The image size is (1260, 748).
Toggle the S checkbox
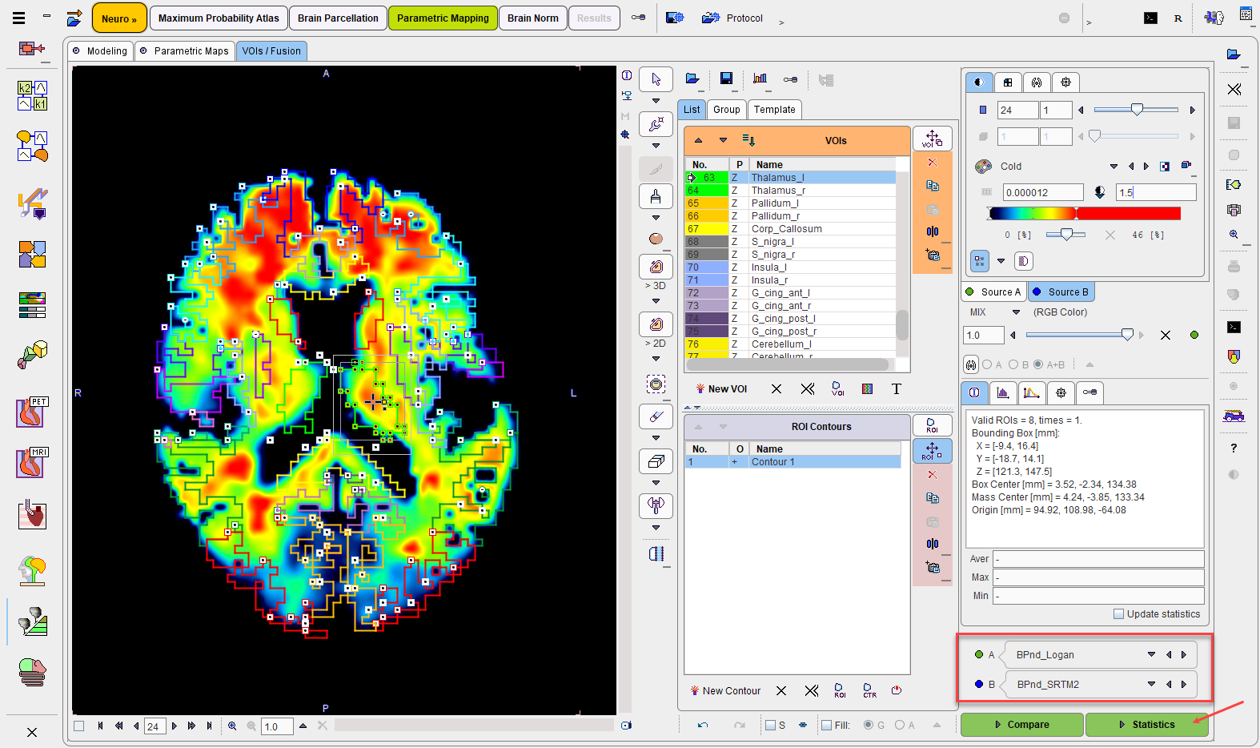pyautogui.click(x=770, y=726)
